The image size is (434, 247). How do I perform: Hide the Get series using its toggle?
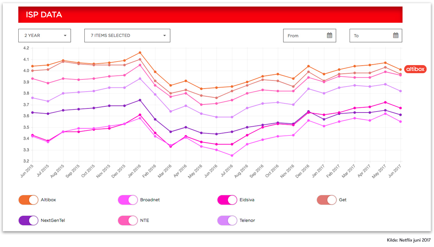327,200
